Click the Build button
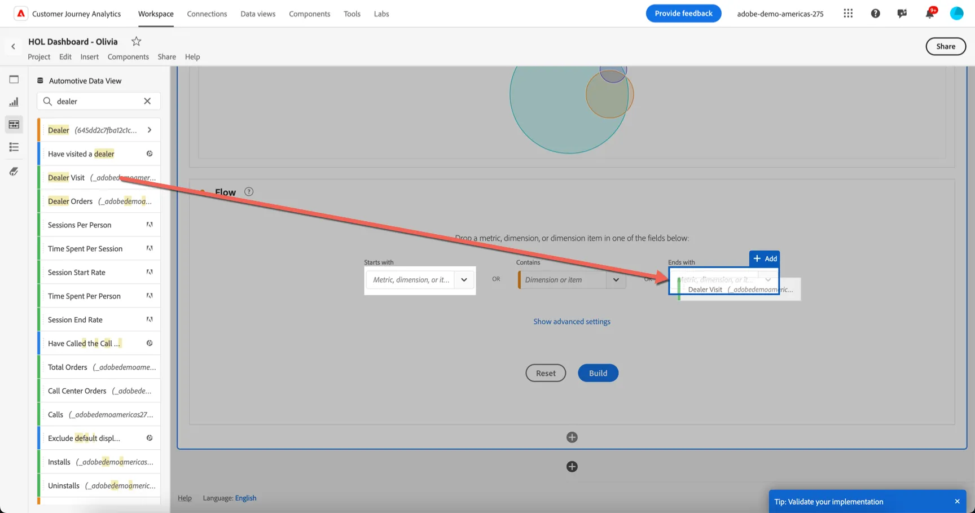 coord(598,373)
